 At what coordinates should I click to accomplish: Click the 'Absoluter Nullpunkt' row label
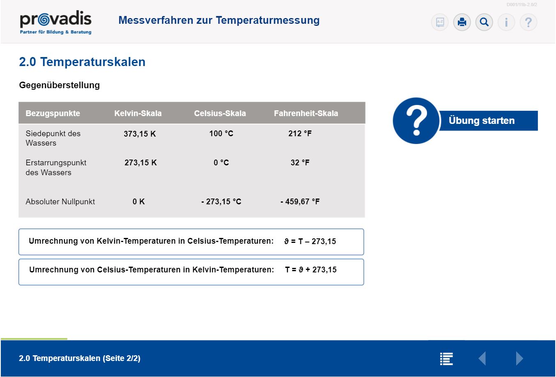coord(60,202)
